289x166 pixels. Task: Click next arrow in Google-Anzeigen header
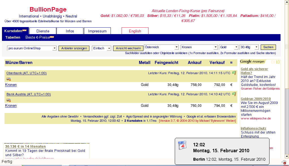coord(278,62)
